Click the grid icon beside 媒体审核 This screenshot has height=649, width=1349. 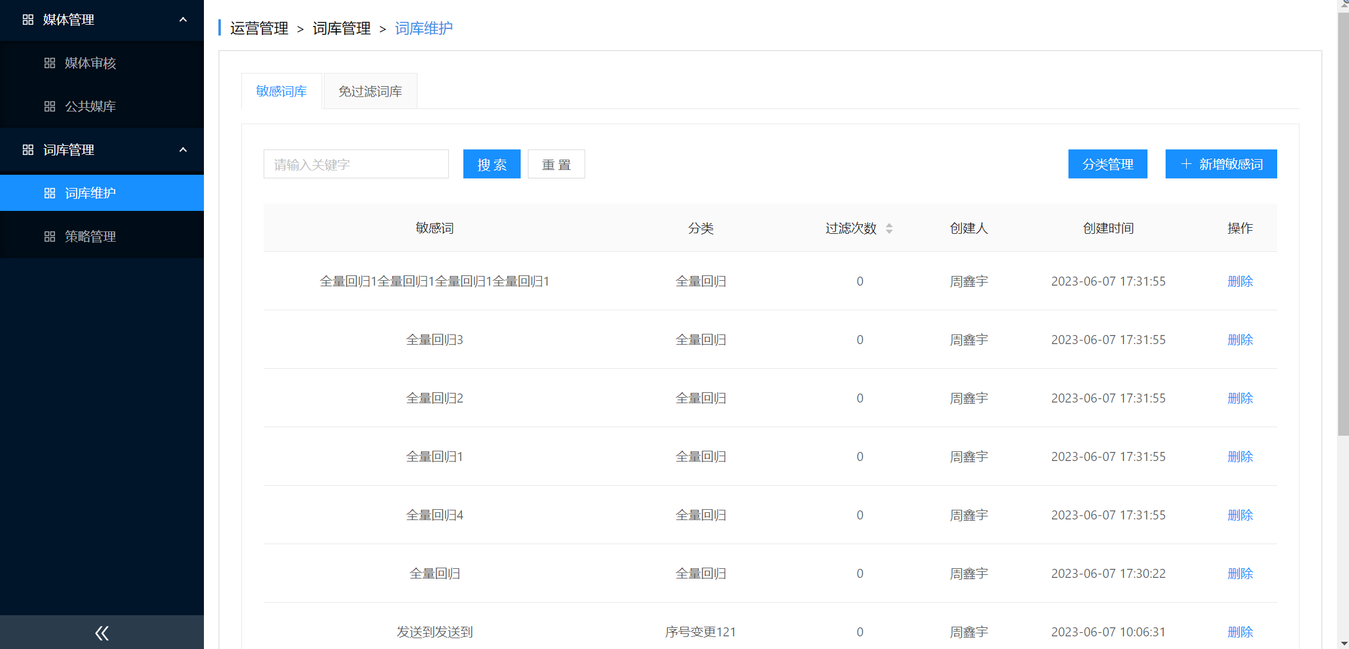(x=49, y=63)
